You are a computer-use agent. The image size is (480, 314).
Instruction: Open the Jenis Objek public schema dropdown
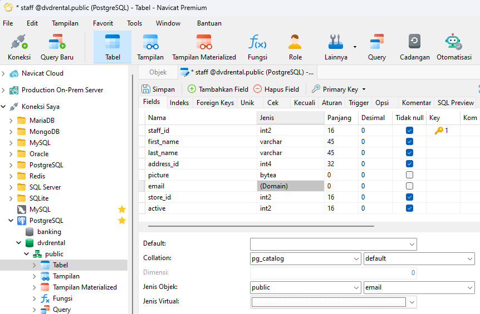356,288
